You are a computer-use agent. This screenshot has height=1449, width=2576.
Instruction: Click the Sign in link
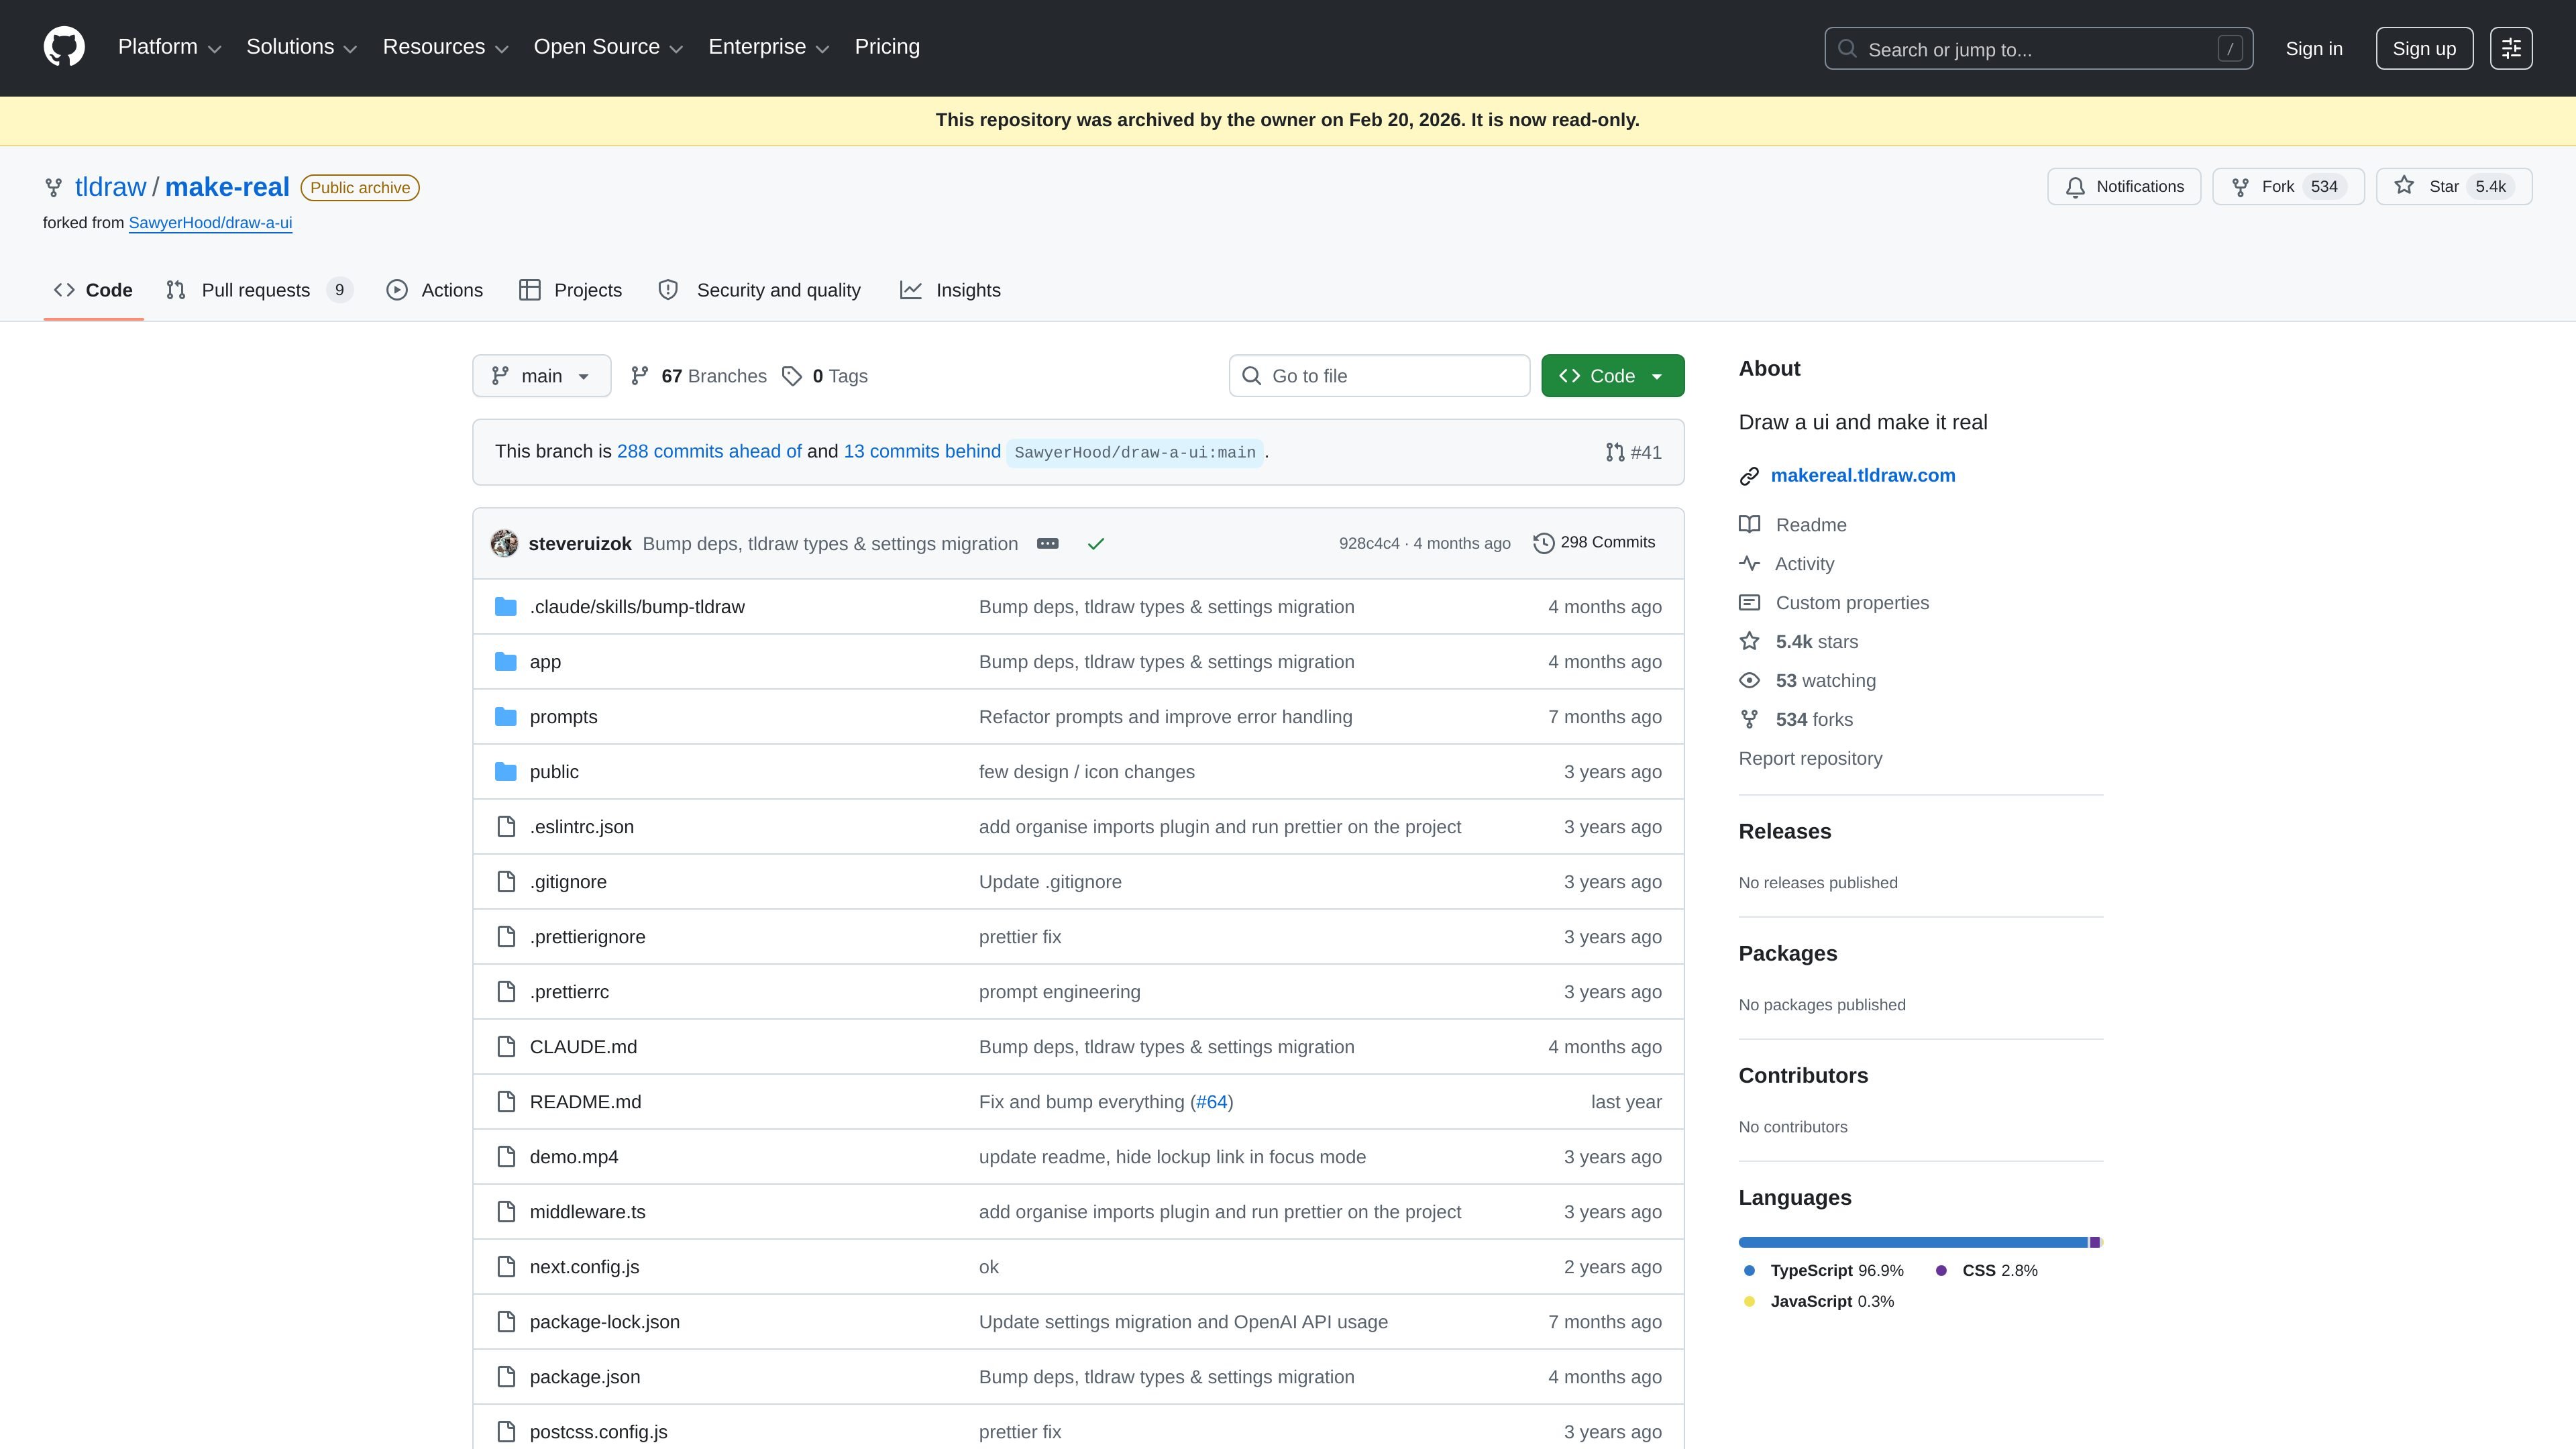pyautogui.click(x=2314, y=49)
